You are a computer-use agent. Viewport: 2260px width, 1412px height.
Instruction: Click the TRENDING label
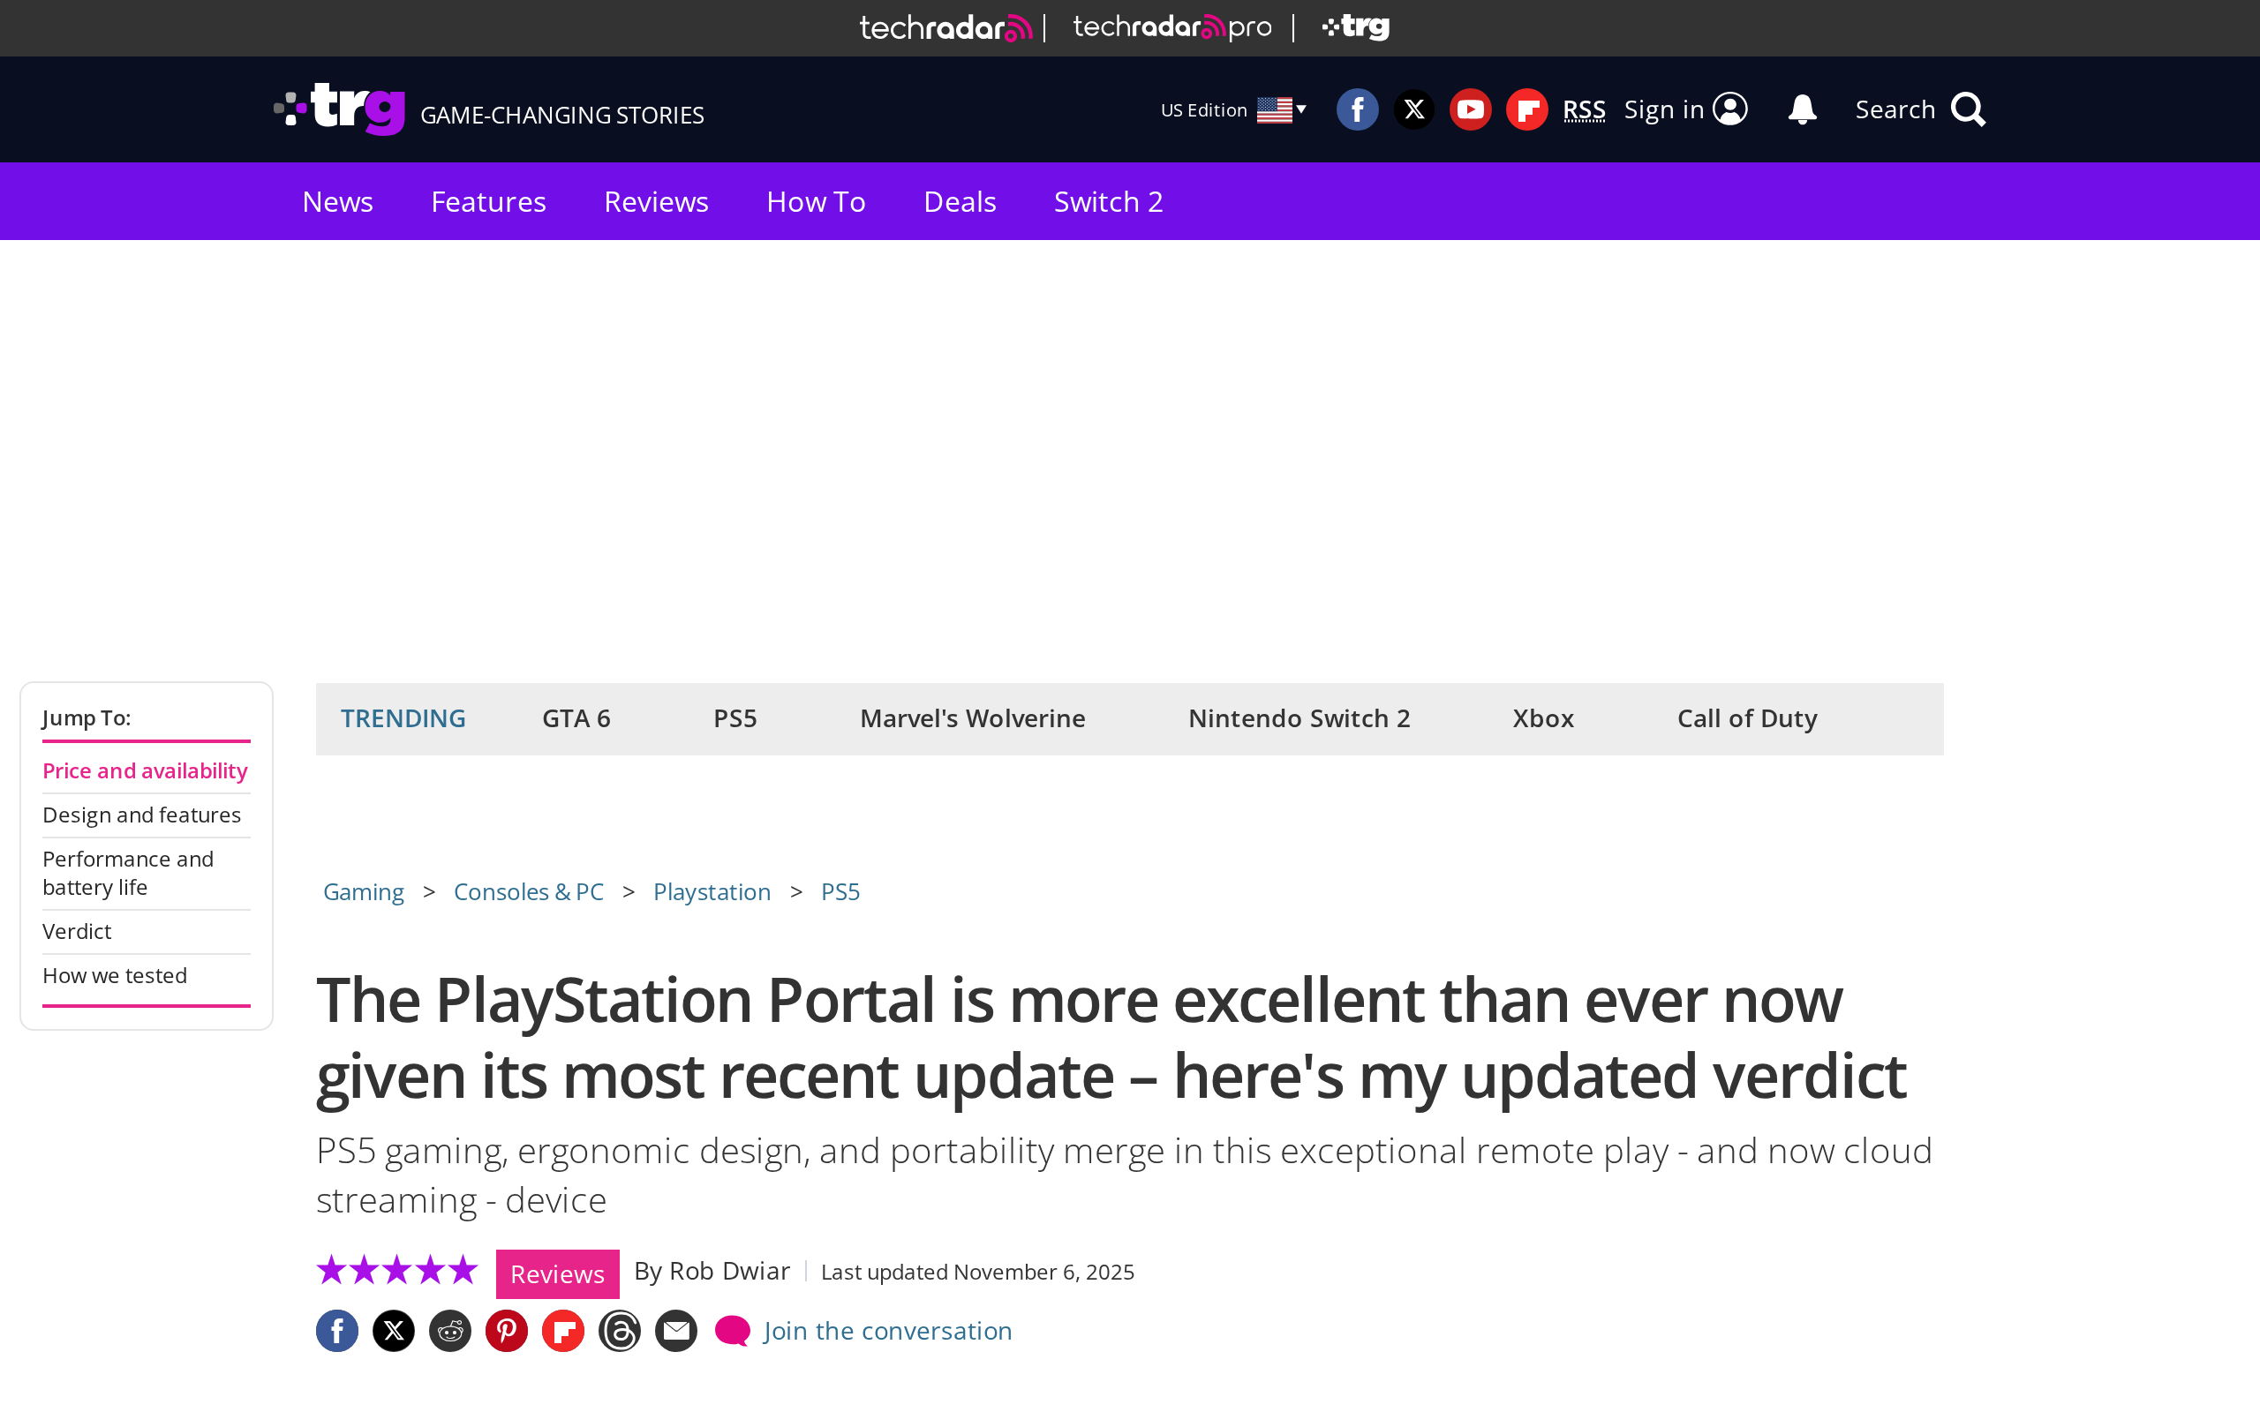[x=403, y=718]
